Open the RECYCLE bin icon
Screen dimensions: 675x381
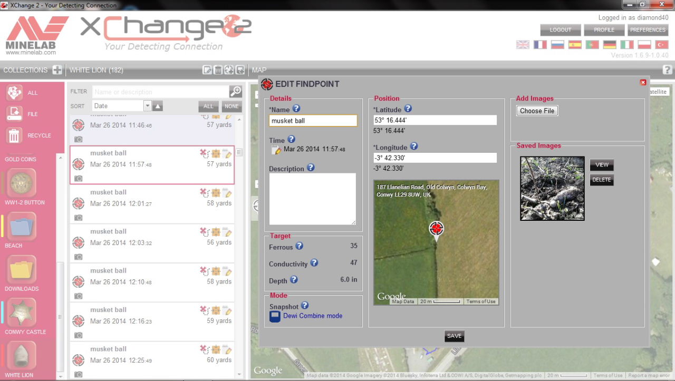(14, 135)
